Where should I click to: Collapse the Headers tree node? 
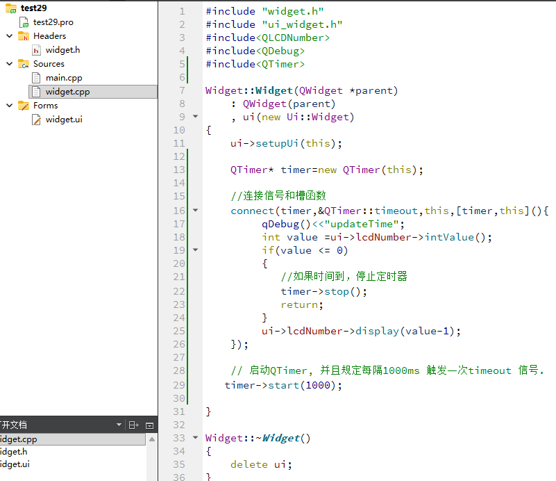[10, 36]
